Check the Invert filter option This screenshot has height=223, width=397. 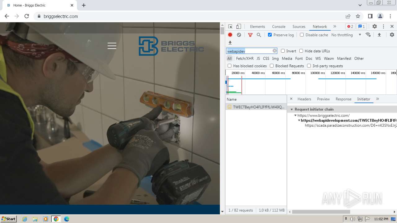point(283,51)
